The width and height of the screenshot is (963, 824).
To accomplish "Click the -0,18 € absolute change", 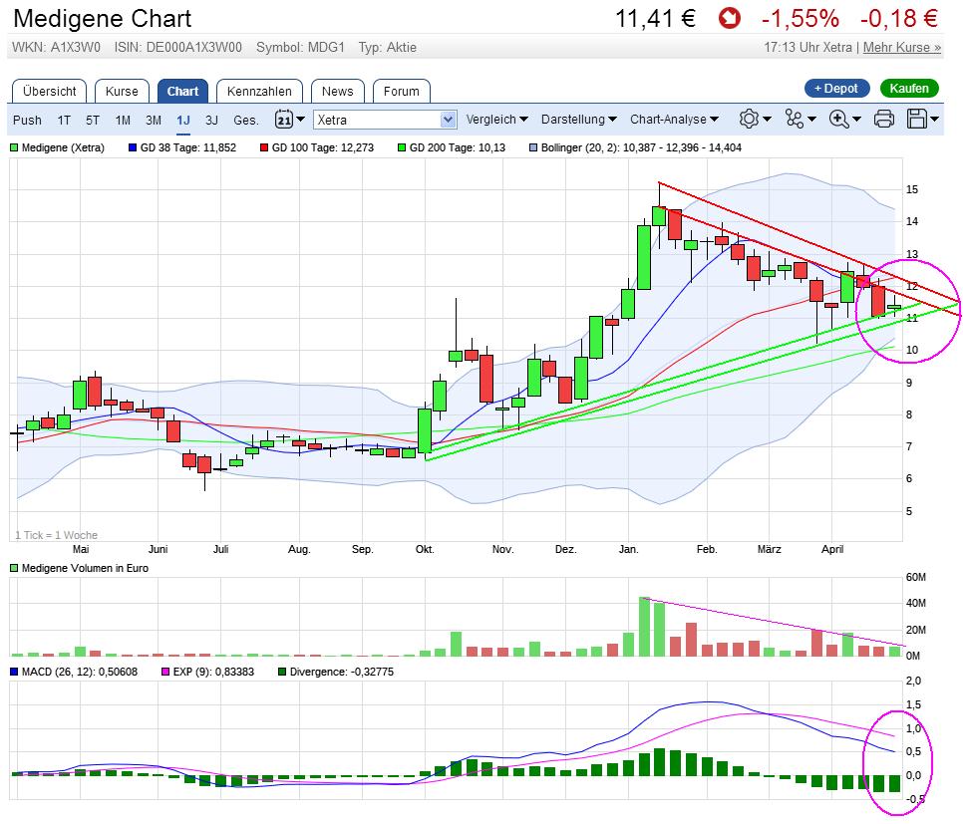I will tap(898, 18).
